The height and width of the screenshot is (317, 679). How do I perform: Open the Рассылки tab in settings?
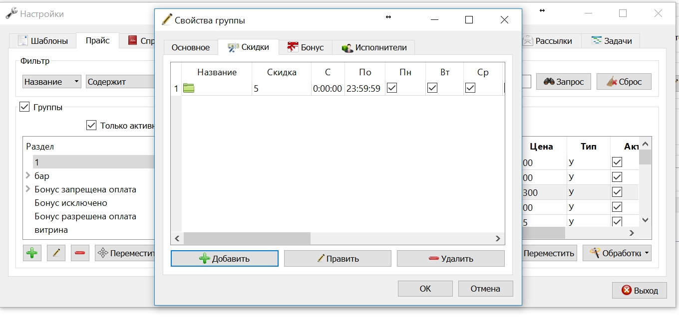point(552,41)
